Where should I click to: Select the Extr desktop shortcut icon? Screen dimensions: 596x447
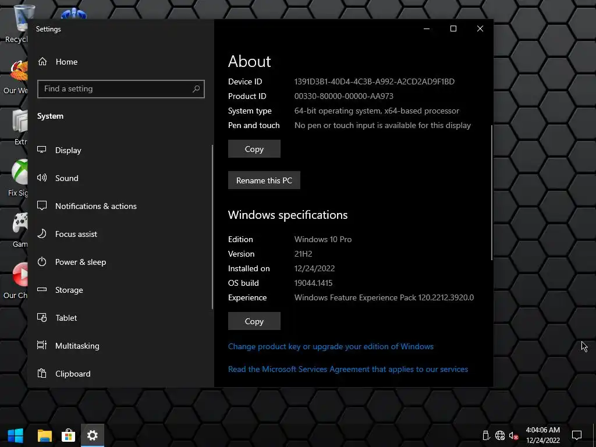pyautogui.click(x=20, y=127)
